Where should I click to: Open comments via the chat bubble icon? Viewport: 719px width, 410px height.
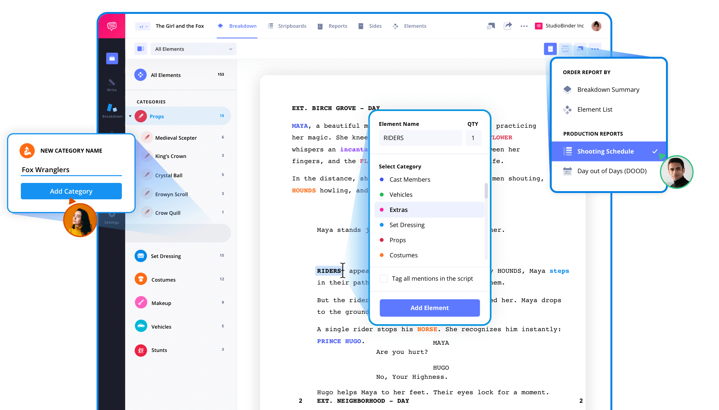tap(490, 26)
